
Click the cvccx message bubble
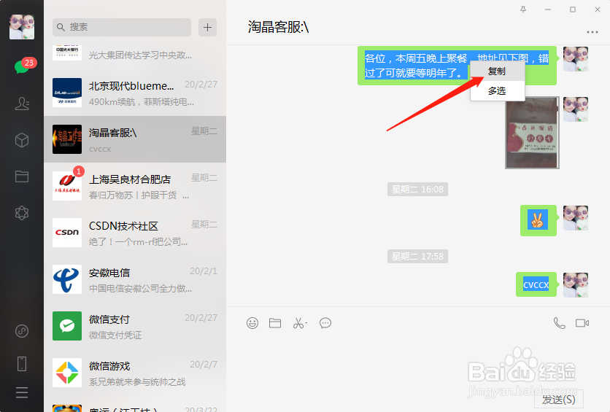536,284
